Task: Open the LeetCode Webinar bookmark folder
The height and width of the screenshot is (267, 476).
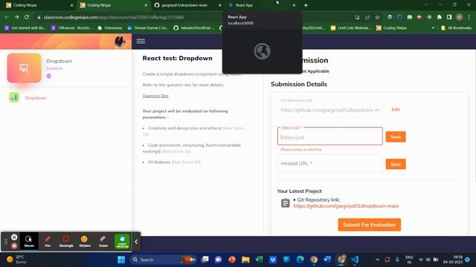Action: click(x=350, y=28)
